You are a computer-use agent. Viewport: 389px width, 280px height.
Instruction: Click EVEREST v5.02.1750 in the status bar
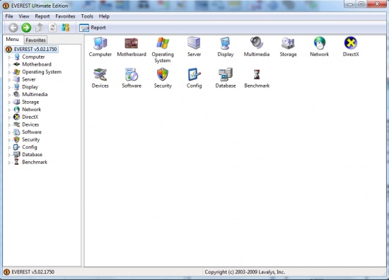tap(33, 272)
